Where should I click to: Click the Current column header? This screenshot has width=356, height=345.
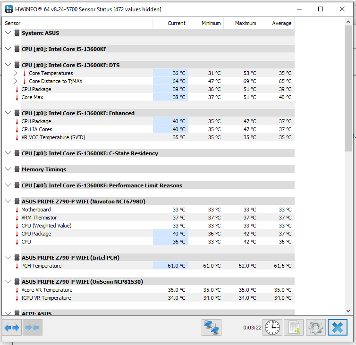click(x=170, y=23)
